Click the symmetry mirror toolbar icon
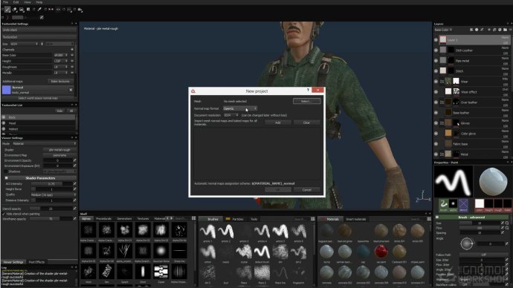Image resolution: width=513 pixels, height=288 pixels. point(51,10)
